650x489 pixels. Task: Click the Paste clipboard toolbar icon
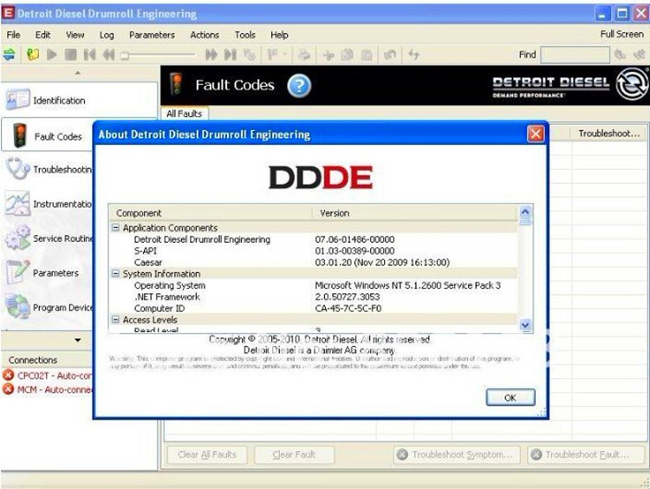pyautogui.click(x=367, y=55)
